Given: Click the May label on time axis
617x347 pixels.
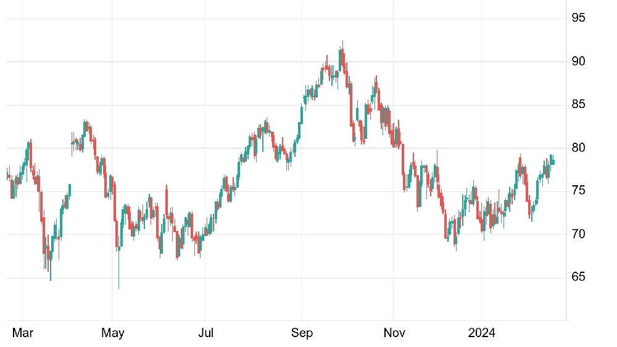Looking at the screenshot, I should click(112, 333).
